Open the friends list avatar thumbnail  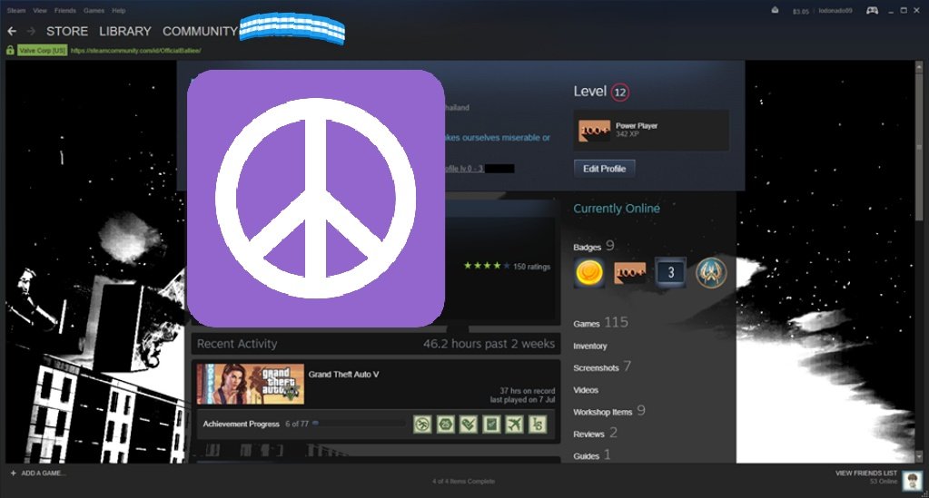coord(912,481)
